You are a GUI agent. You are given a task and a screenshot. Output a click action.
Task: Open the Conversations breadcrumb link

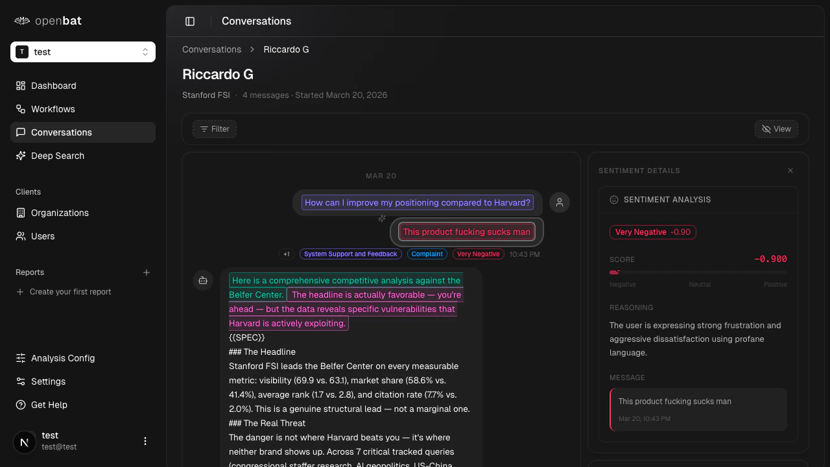point(211,49)
